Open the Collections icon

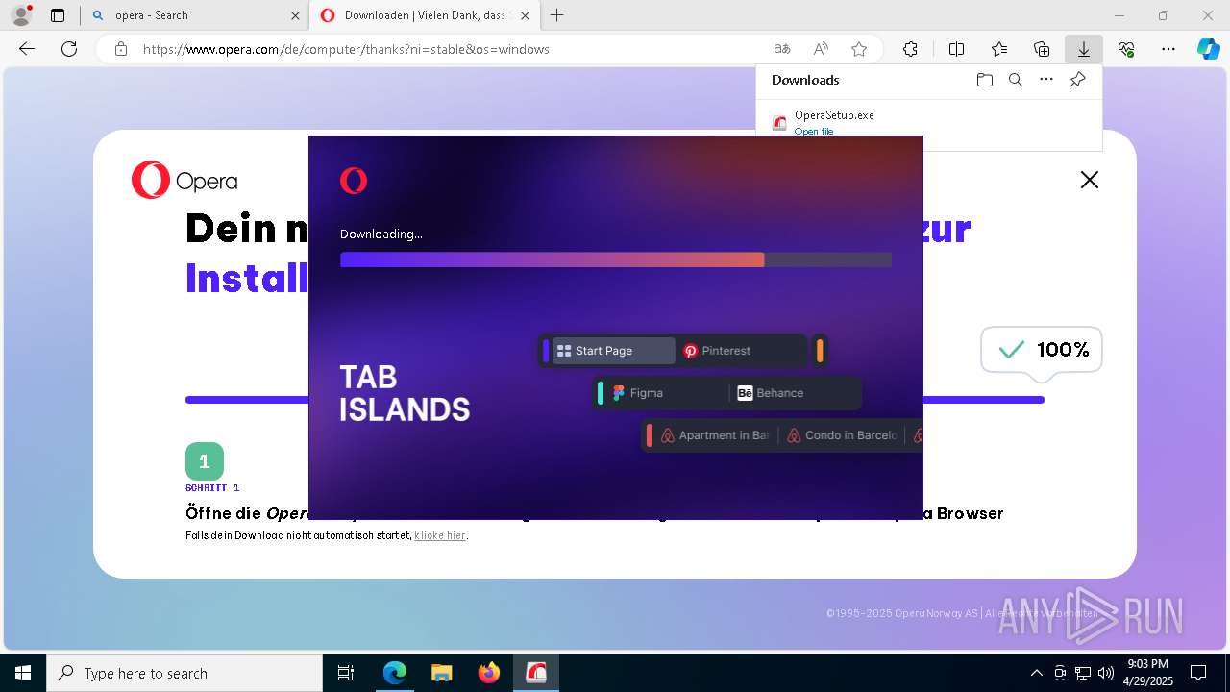1042,49
